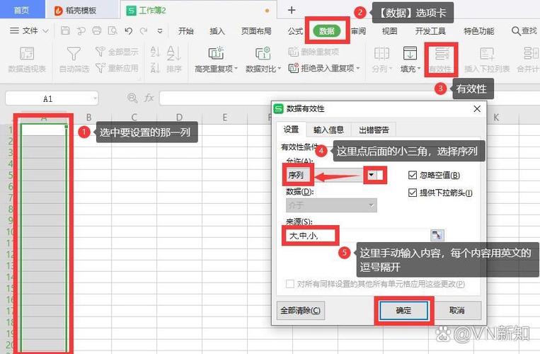Switch to the 工作簿2 document tab
Viewport: 540px width, 354px height.
199,11
